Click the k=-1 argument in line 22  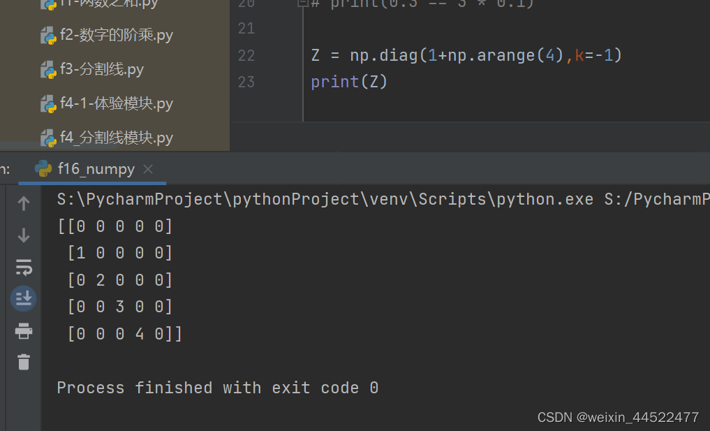point(593,55)
